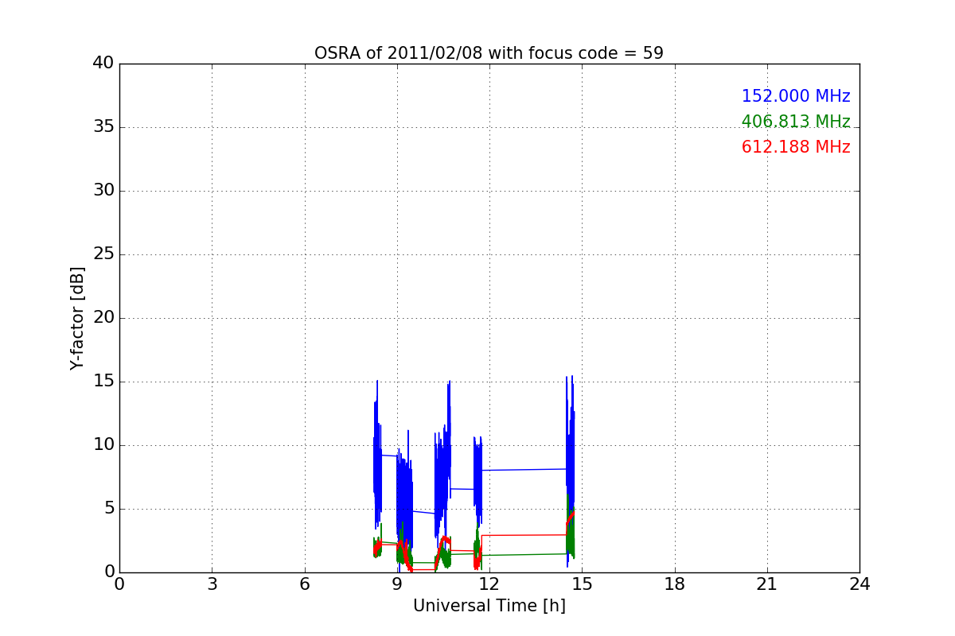Click y-axis tick label 25

[103, 254]
